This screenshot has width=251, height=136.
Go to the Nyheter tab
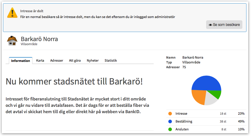(93, 61)
